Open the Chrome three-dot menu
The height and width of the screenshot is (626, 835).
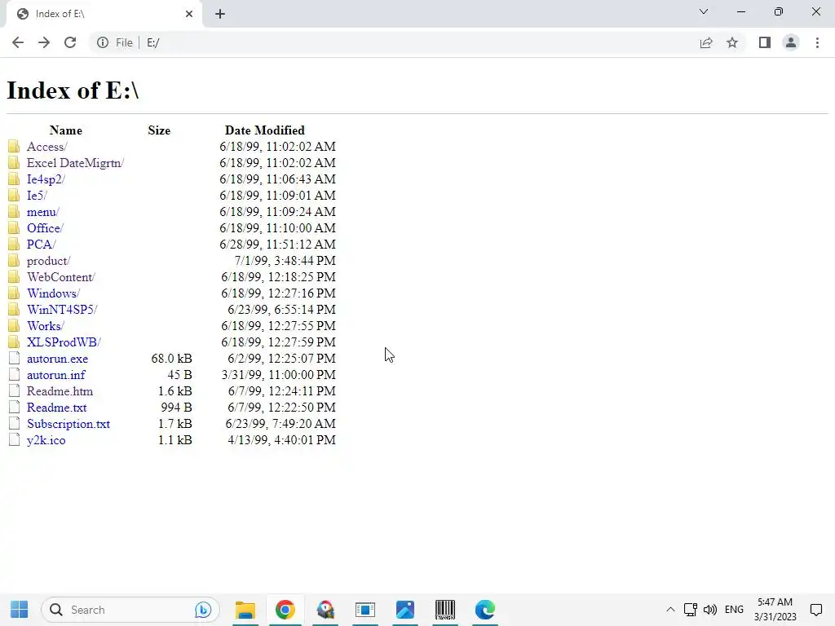point(817,42)
